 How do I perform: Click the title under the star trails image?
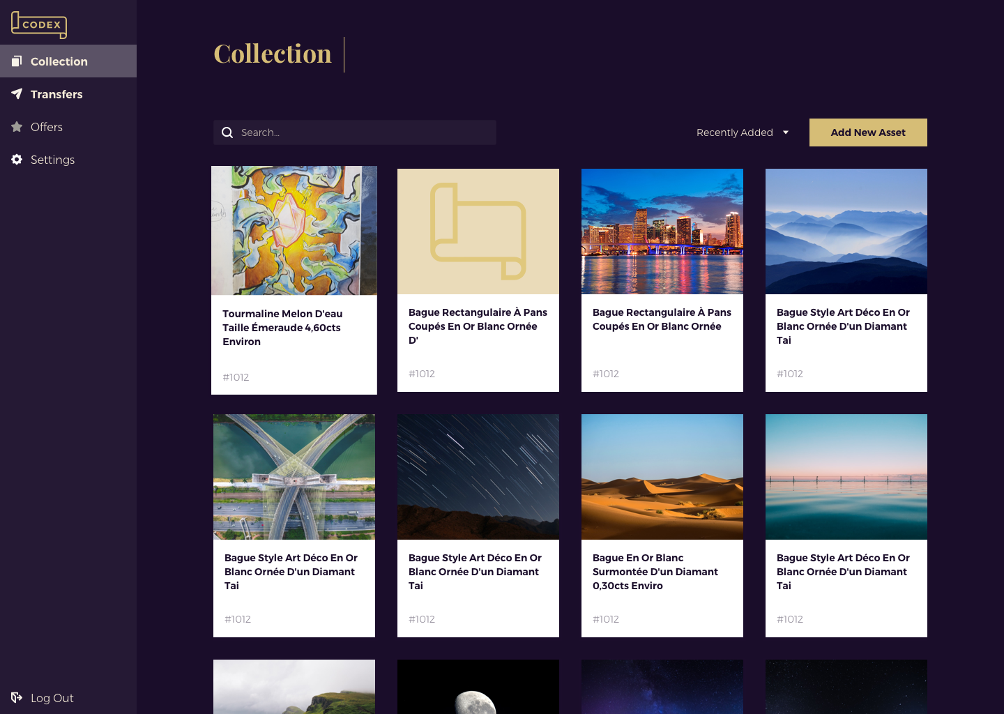point(475,572)
